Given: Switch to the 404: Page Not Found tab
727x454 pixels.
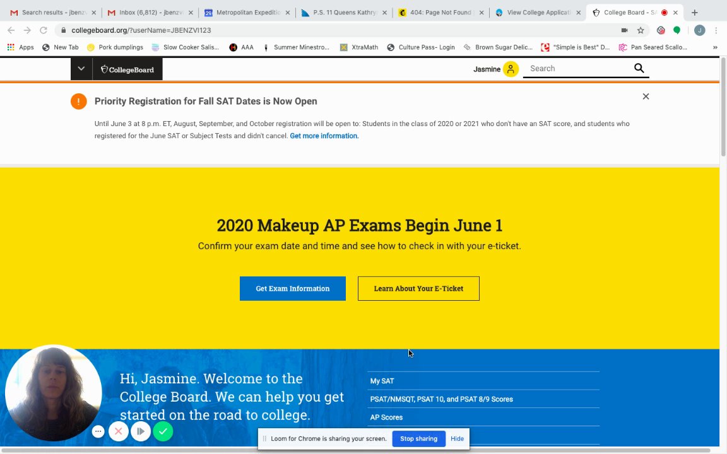Looking at the screenshot, I should point(440,13).
